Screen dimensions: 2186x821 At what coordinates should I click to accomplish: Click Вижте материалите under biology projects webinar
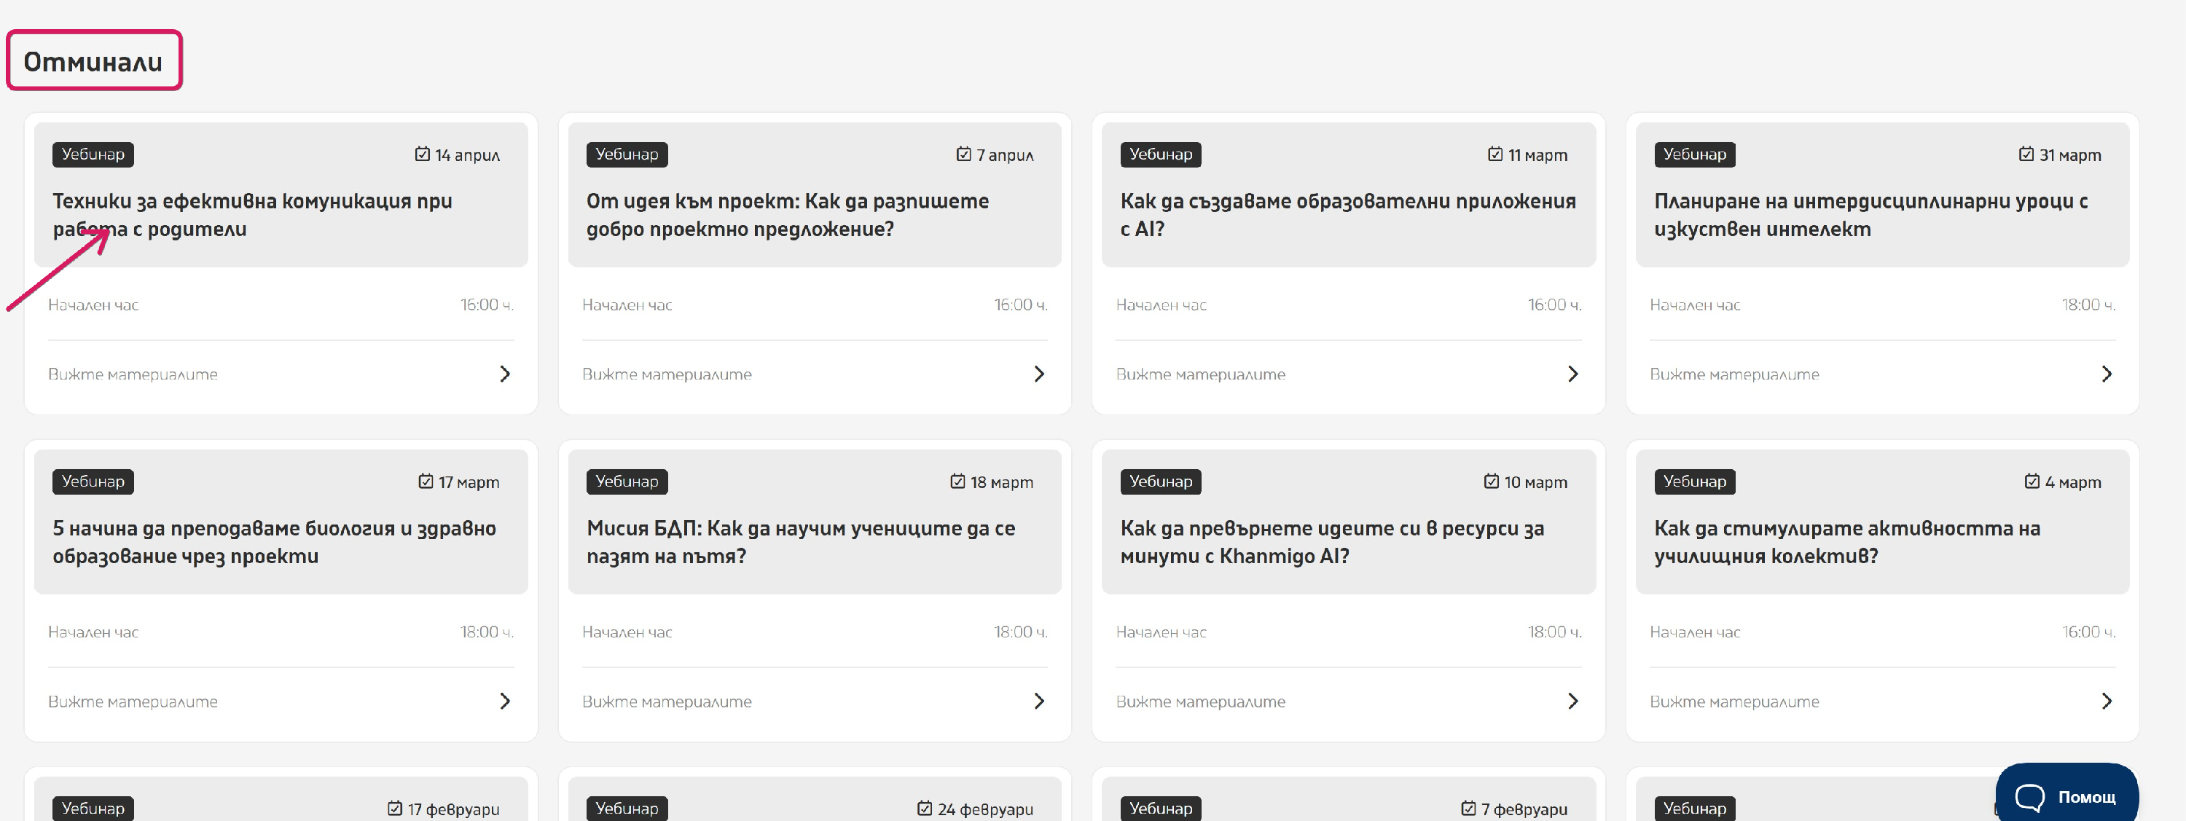(x=133, y=702)
